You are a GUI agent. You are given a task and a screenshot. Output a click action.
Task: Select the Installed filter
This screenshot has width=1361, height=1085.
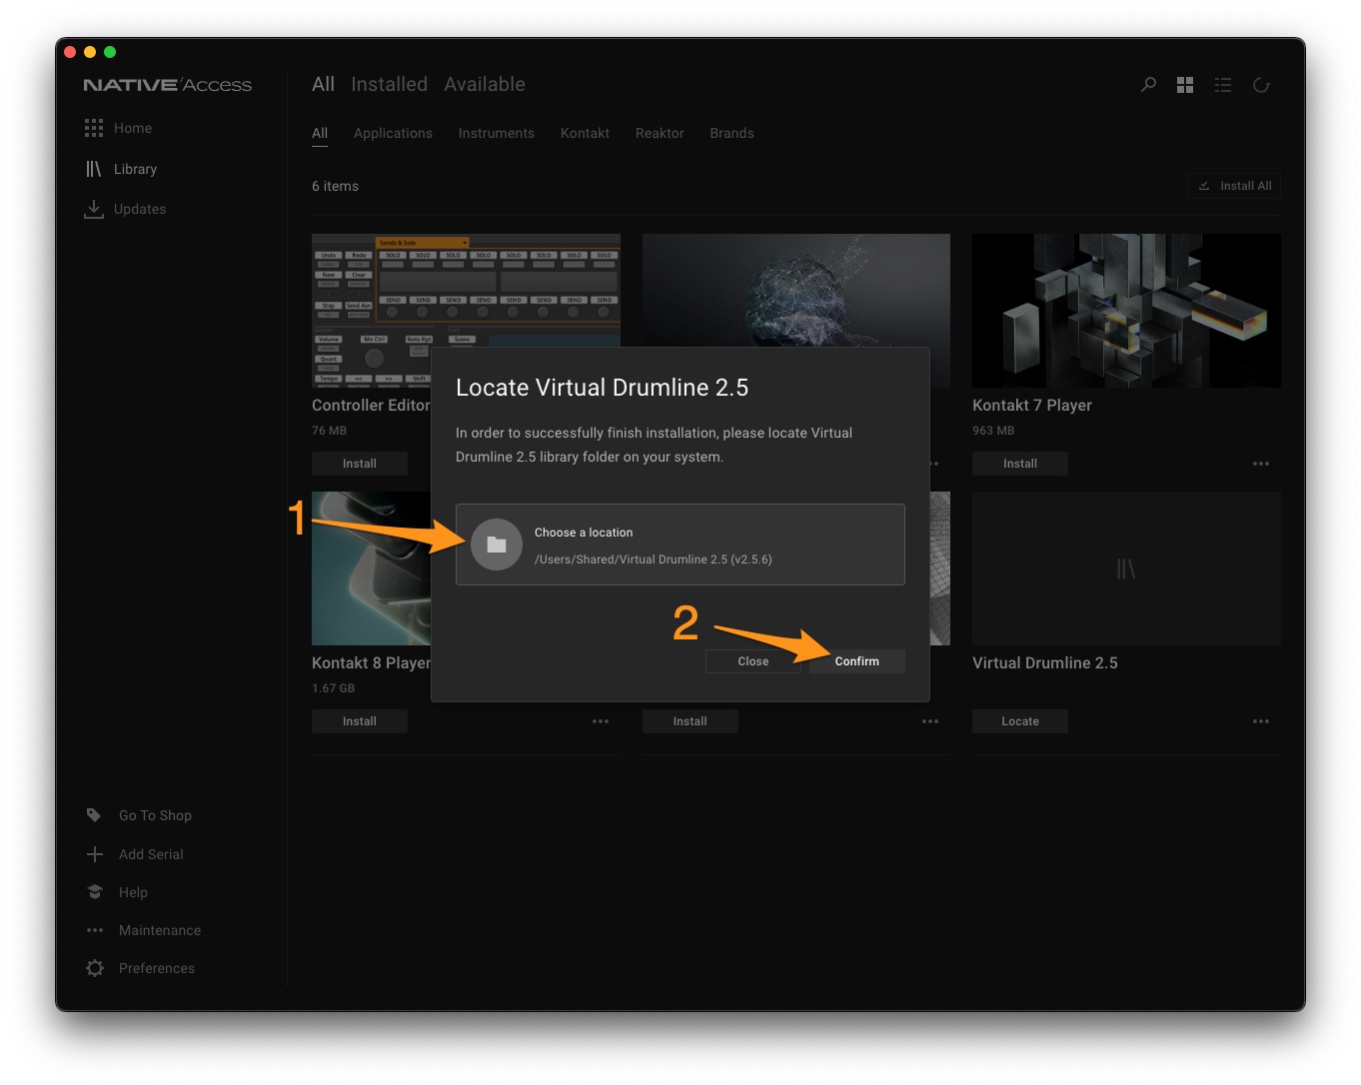390,85
